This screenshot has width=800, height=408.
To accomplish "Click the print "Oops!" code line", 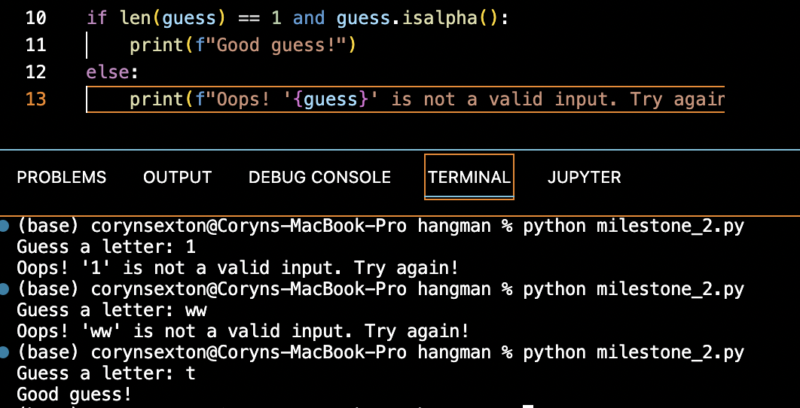I will [x=426, y=99].
